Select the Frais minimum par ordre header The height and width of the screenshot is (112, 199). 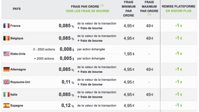pos(129,9)
